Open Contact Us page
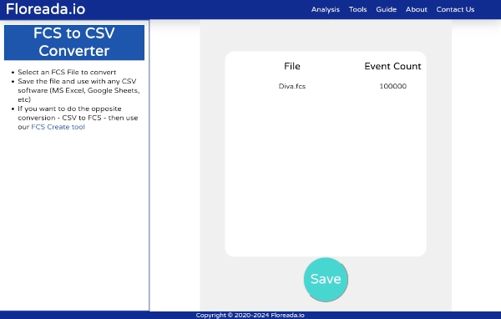Image resolution: width=501 pixels, height=319 pixels. (455, 9)
